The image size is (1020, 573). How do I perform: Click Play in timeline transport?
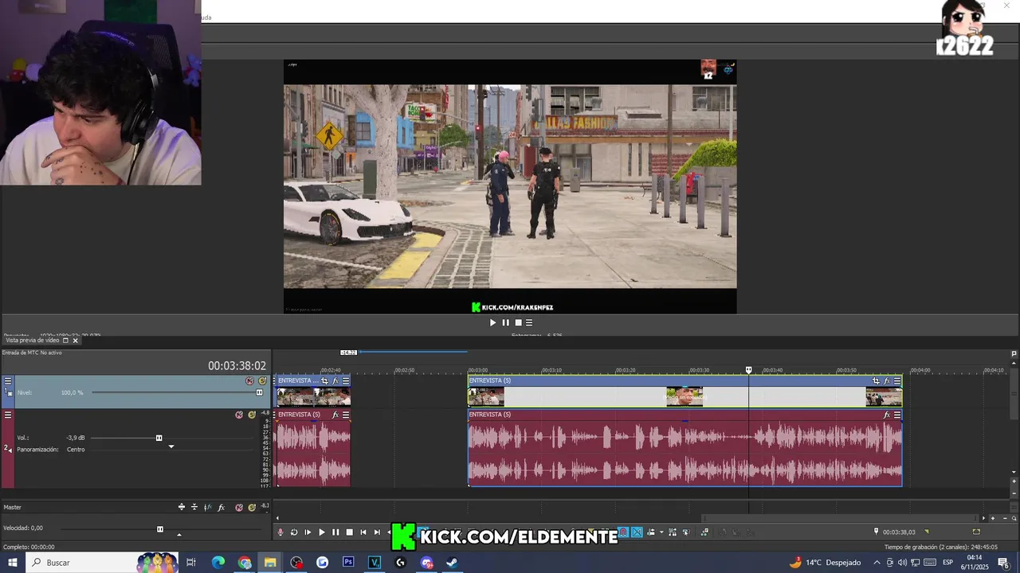[322, 532]
